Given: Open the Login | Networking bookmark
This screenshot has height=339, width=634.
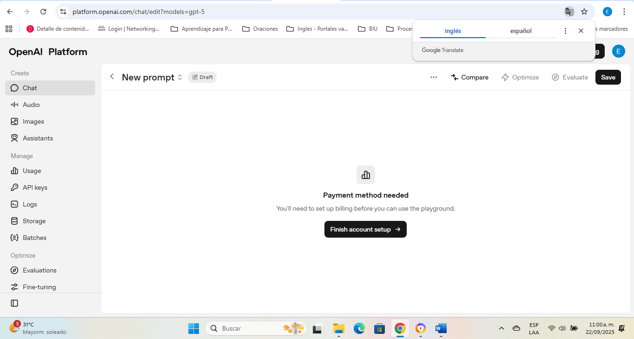Looking at the screenshot, I should (x=129, y=29).
